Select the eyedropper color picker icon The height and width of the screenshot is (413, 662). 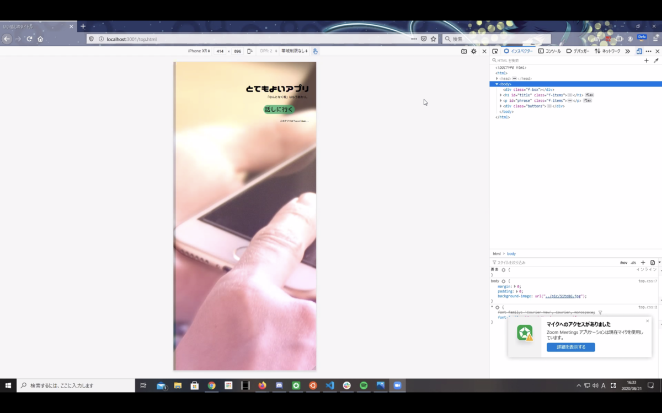point(656,61)
